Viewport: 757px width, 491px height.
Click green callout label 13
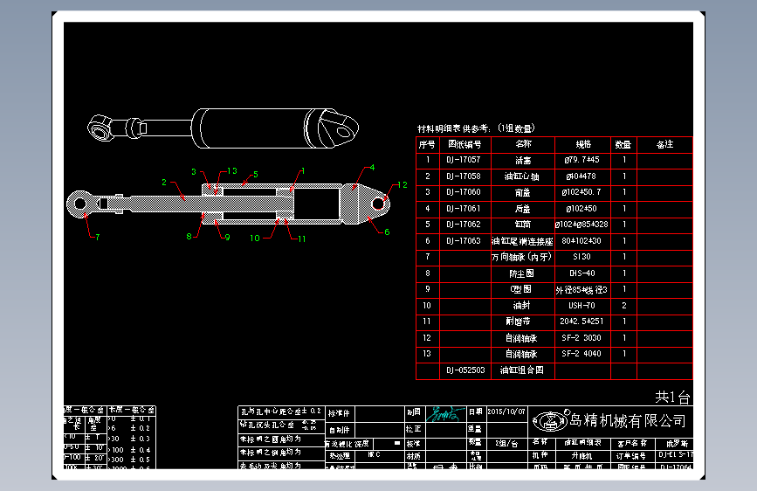pos(232,170)
